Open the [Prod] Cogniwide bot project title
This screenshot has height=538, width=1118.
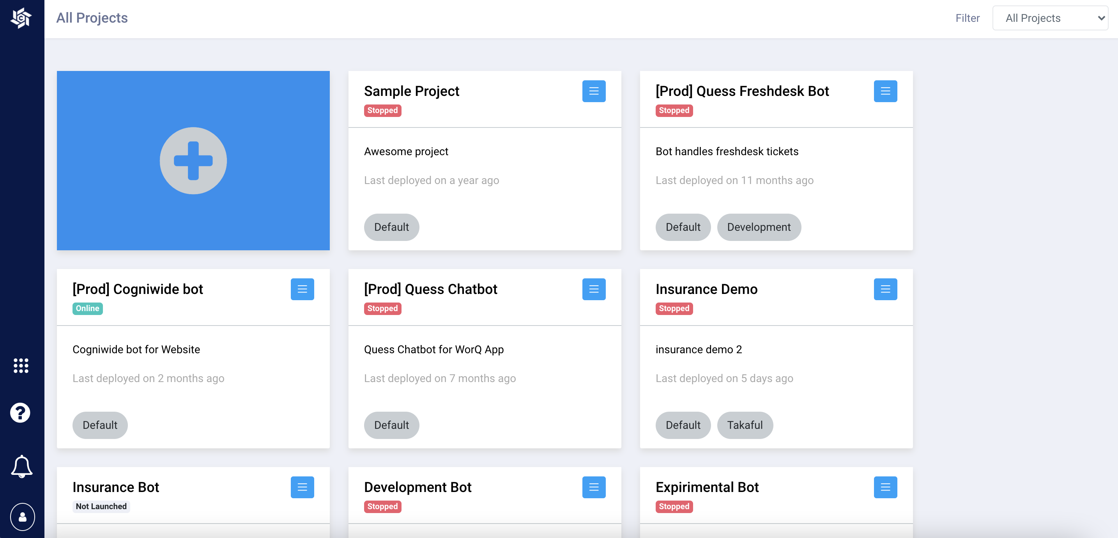138,289
